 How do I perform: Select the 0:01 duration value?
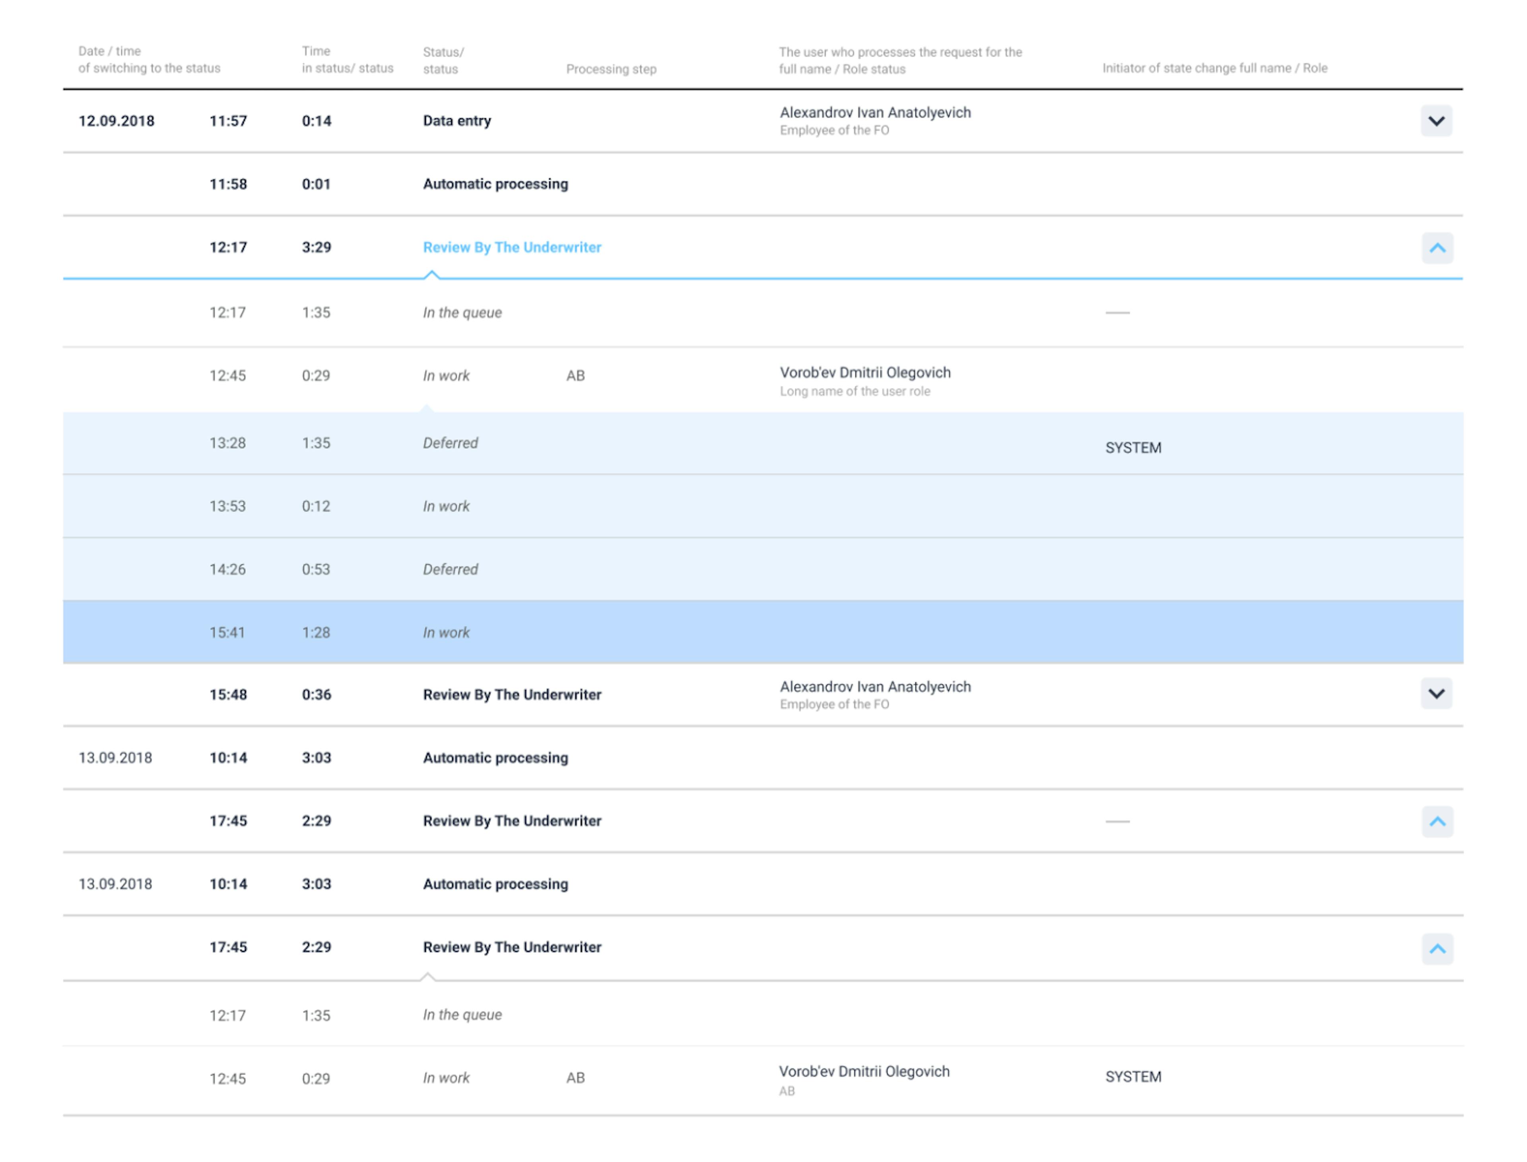click(316, 184)
